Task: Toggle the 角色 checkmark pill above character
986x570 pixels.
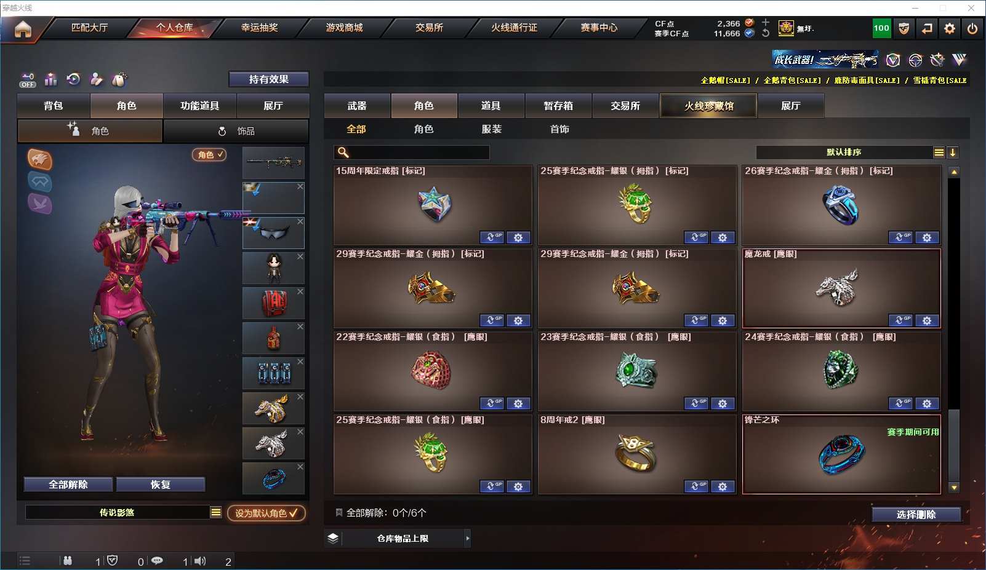Action: pos(209,154)
